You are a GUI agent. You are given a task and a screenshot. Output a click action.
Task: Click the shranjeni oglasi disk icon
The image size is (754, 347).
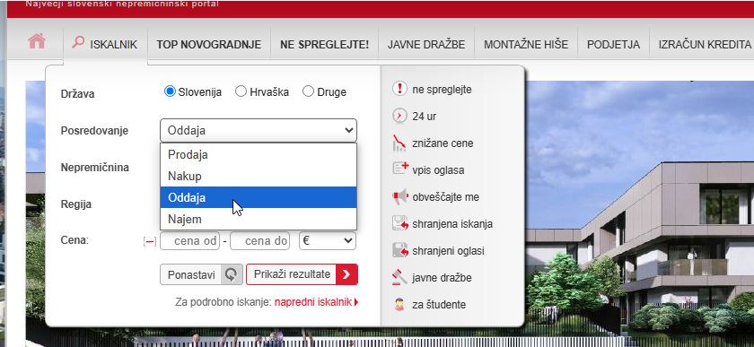pyautogui.click(x=400, y=250)
